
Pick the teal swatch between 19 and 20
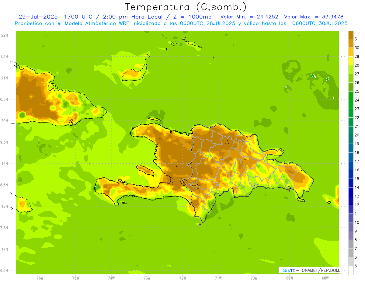click(351, 139)
